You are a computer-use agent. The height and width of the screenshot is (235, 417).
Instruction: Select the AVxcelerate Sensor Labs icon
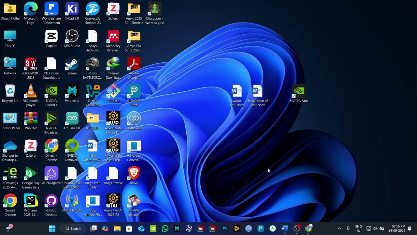113,123
